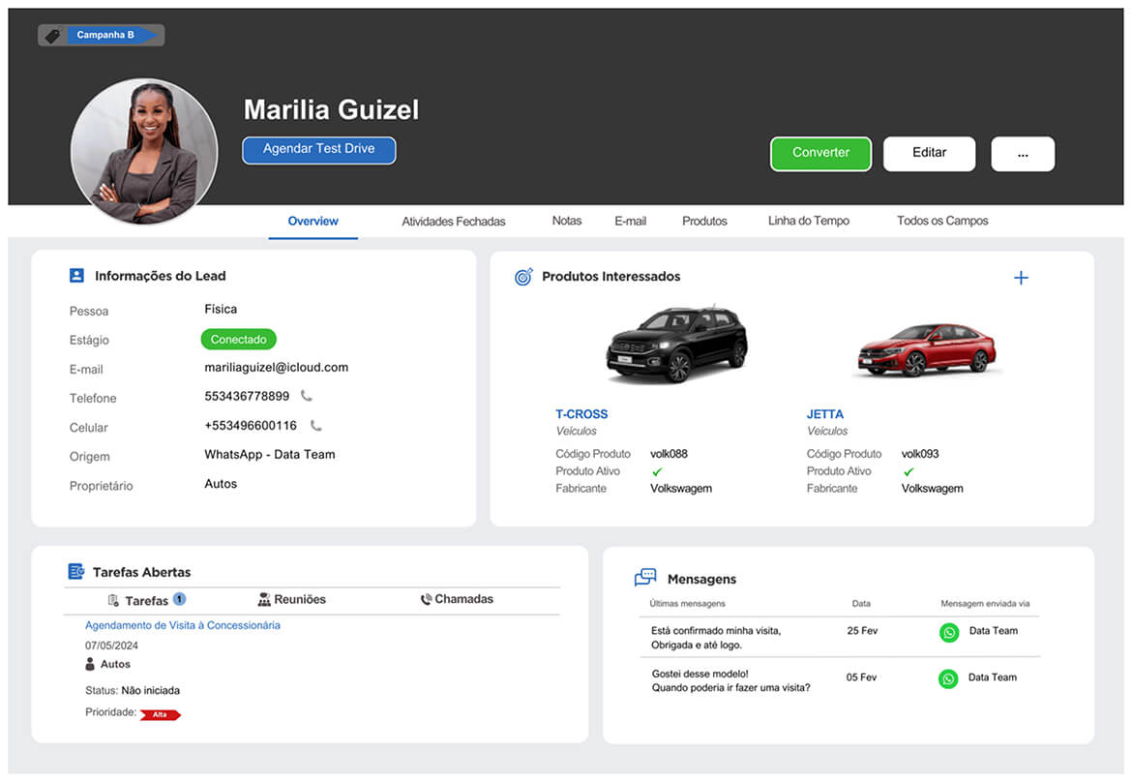Click the WhatsApp icon on the 05 Fev message

pos(948,678)
